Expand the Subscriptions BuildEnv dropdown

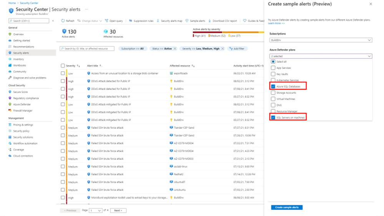[321, 40]
